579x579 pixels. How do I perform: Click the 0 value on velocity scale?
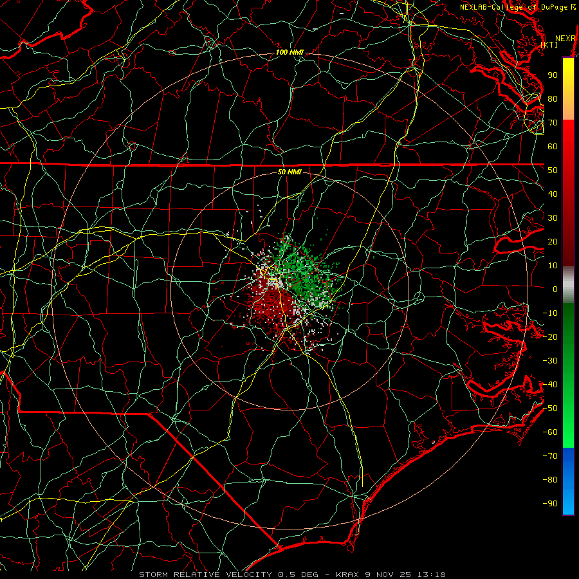pos(555,289)
